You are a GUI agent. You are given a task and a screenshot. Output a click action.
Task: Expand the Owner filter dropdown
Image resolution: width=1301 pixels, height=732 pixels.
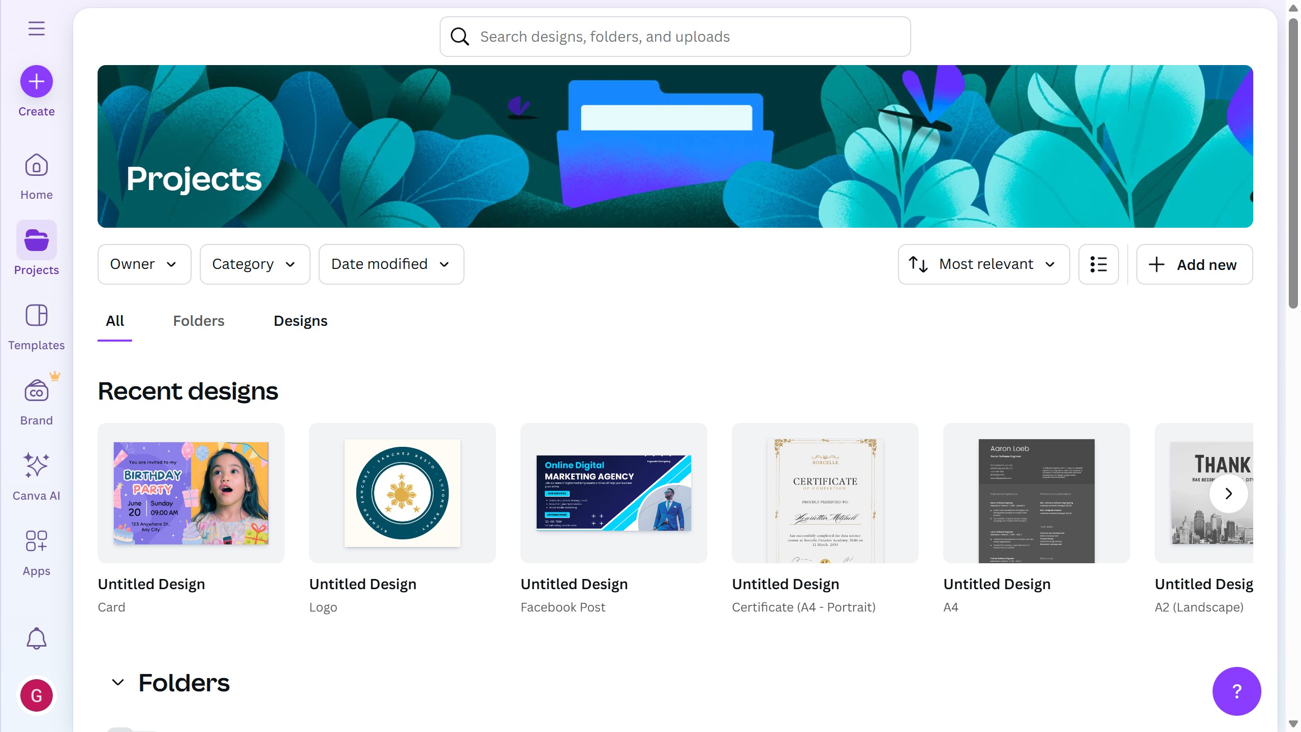[x=144, y=264]
